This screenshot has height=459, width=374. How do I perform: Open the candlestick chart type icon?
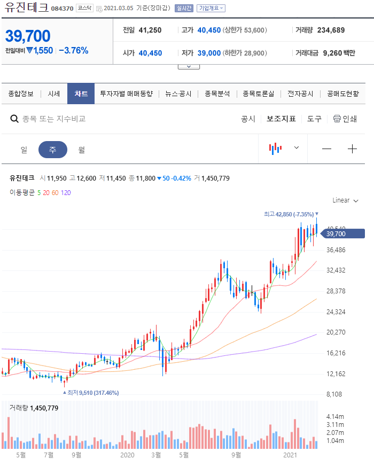[275, 149]
